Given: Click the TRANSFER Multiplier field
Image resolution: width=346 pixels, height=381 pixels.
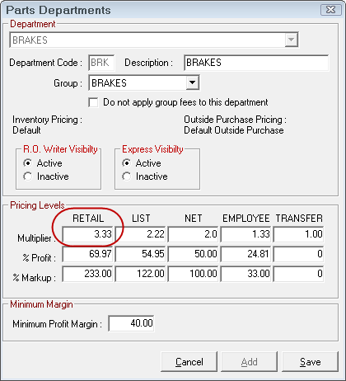Looking at the screenshot, I should point(298,234).
